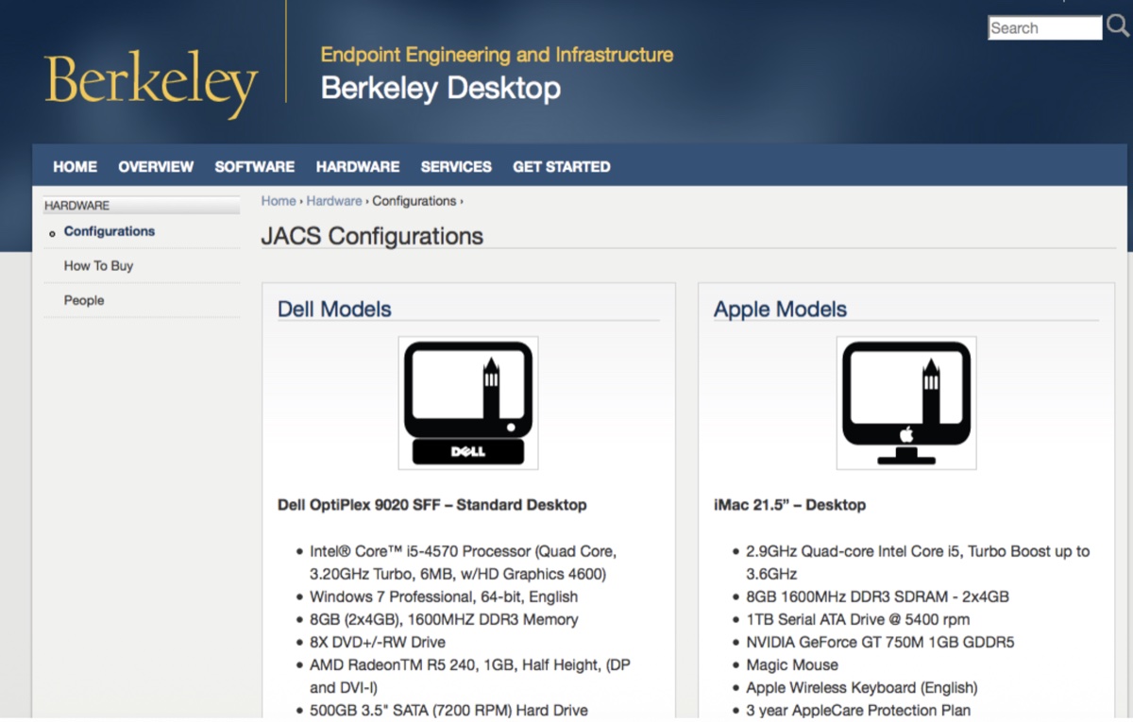The image size is (1133, 722).
Task: Open the OVERVIEW menu item
Action: (x=156, y=167)
